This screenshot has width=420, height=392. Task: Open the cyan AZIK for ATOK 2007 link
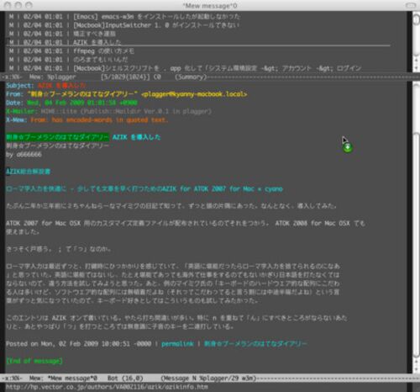pyautogui.click(x=144, y=189)
